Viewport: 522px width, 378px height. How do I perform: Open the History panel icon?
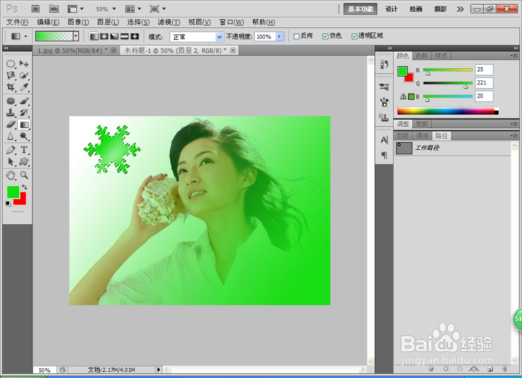384,64
